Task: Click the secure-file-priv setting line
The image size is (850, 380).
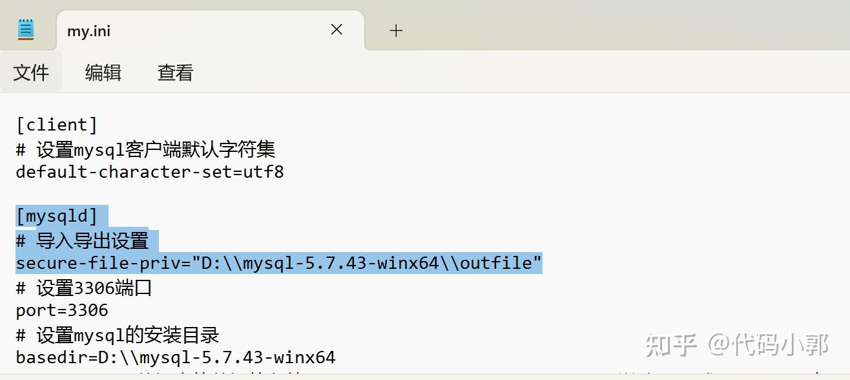Action: [279, 263]
